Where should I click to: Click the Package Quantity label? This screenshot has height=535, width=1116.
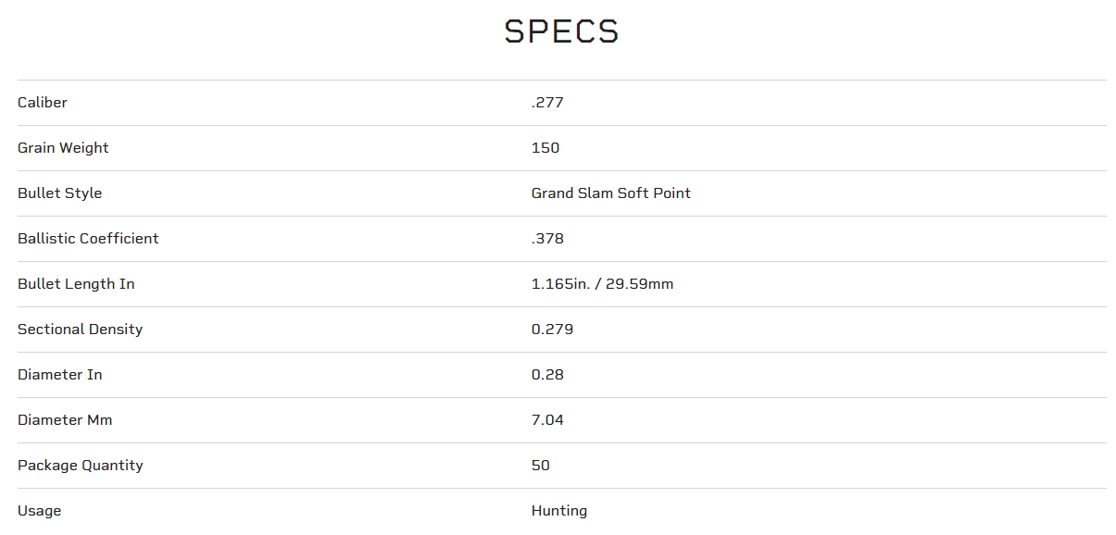pyautogui.click(x=81, y=466)
